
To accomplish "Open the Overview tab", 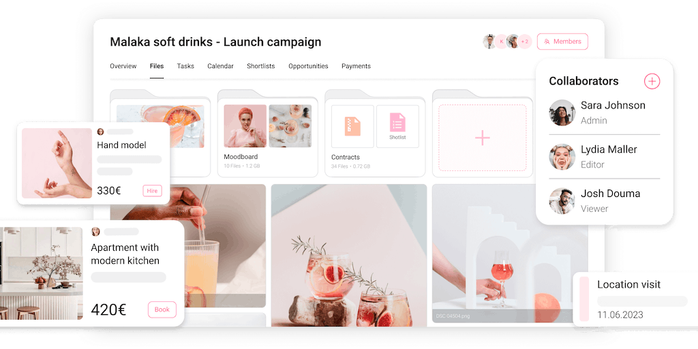I will point(123,66).
